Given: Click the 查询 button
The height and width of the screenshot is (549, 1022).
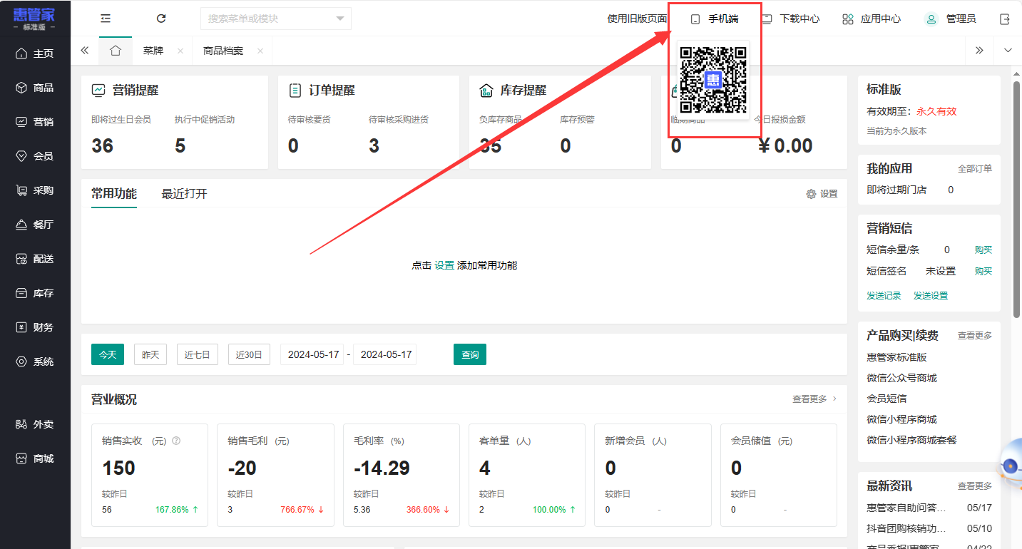Looking at the screenshot, I should coord(469,354).
